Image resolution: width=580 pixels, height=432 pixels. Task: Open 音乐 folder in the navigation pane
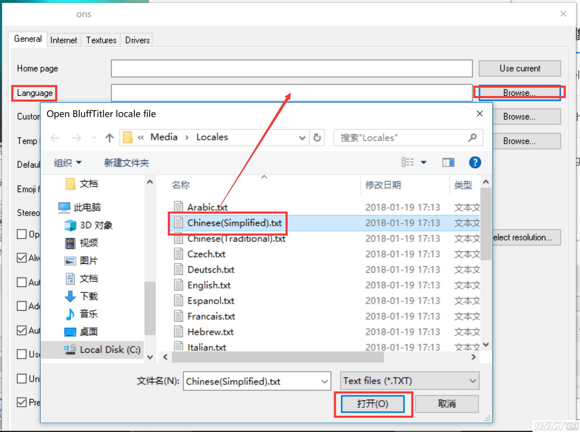pyautogui.click(x=81, y=314)
